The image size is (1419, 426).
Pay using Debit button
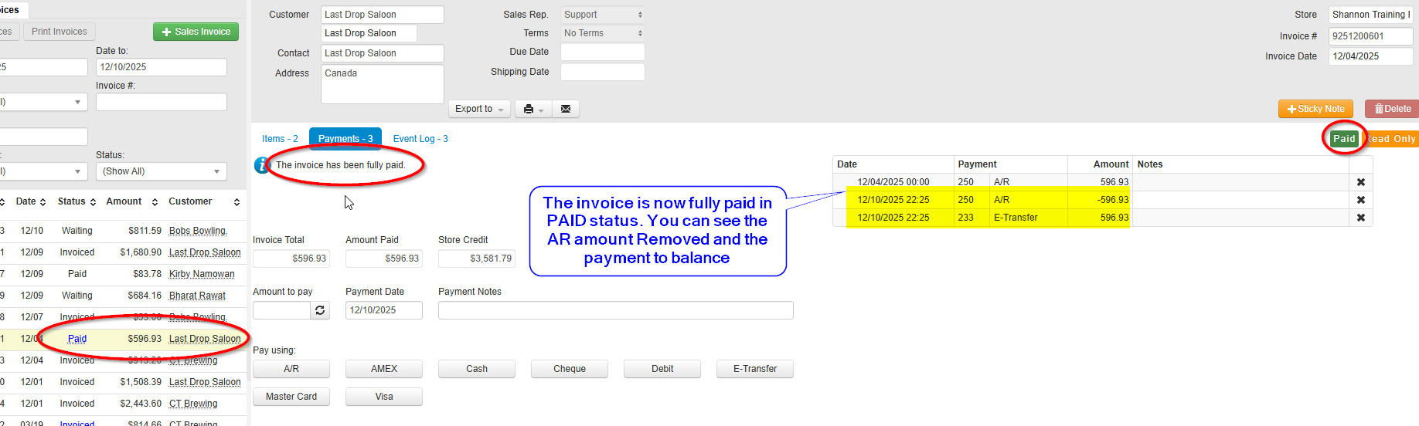[x=662, y=369]
